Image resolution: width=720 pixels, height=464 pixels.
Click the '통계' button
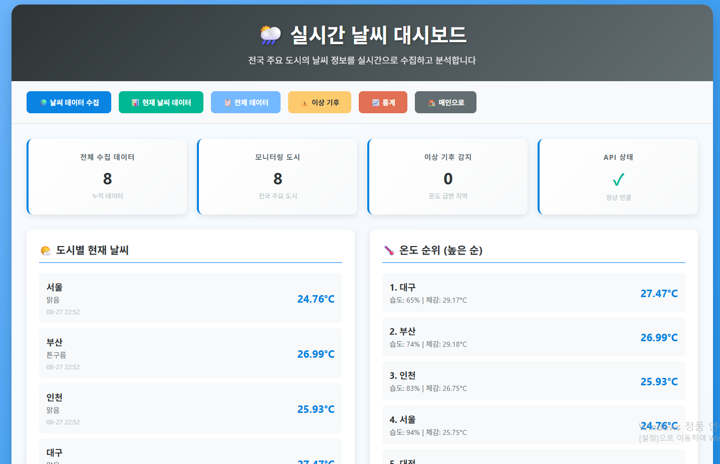(383, 102)
